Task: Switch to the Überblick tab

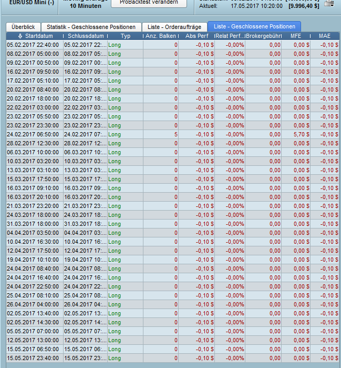Action: 23,27
